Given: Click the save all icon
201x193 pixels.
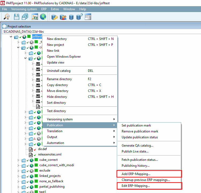Looking at the screenshot, I should 25,17.
